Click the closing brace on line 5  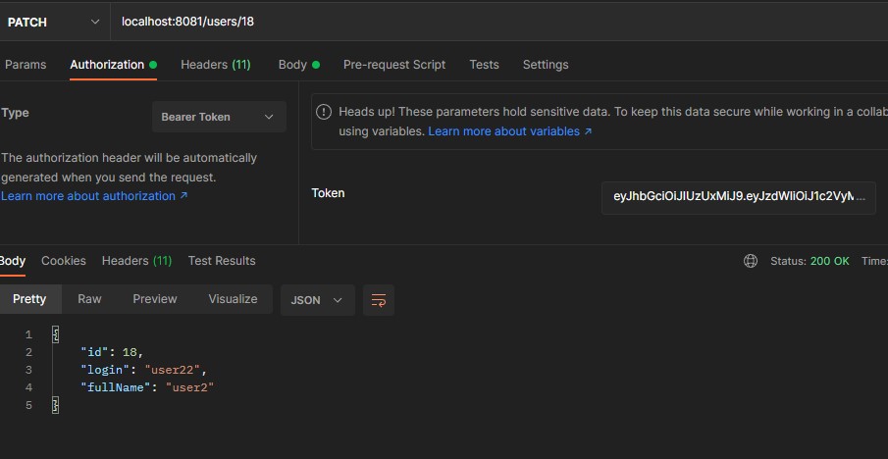pyautogui.click(x=56, y=405)
